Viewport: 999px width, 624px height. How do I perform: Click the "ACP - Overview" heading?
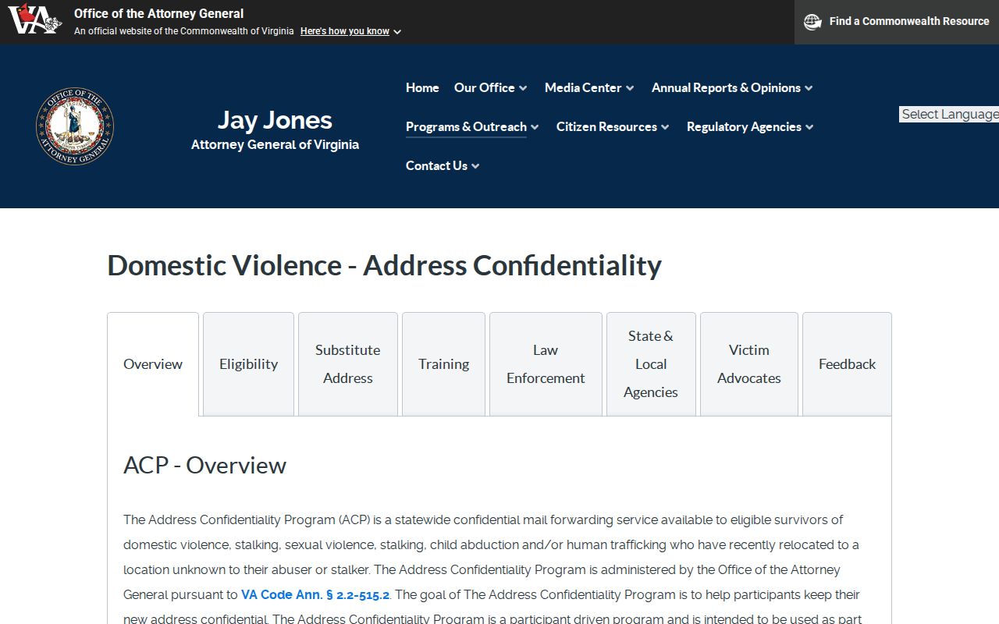pos(204,465)
